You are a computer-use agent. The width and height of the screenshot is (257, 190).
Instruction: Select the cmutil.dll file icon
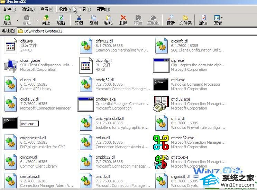tap(86, 181)
